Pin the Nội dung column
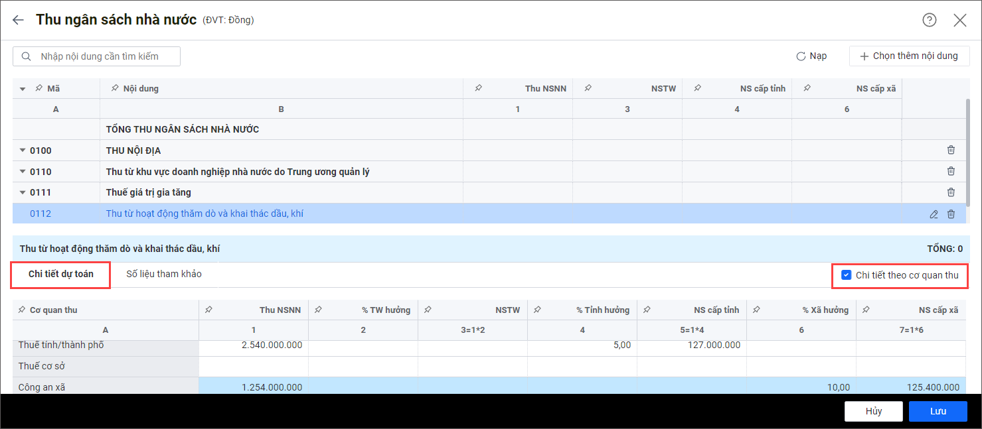Screen dimensions: 982x429 pyautogui.click(x=115, y=88)
